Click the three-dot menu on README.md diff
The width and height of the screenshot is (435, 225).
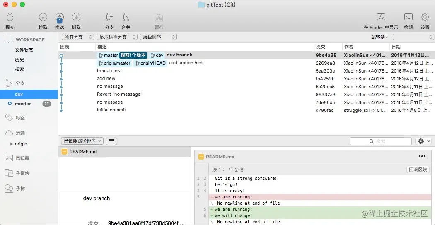tap(422, 157)
